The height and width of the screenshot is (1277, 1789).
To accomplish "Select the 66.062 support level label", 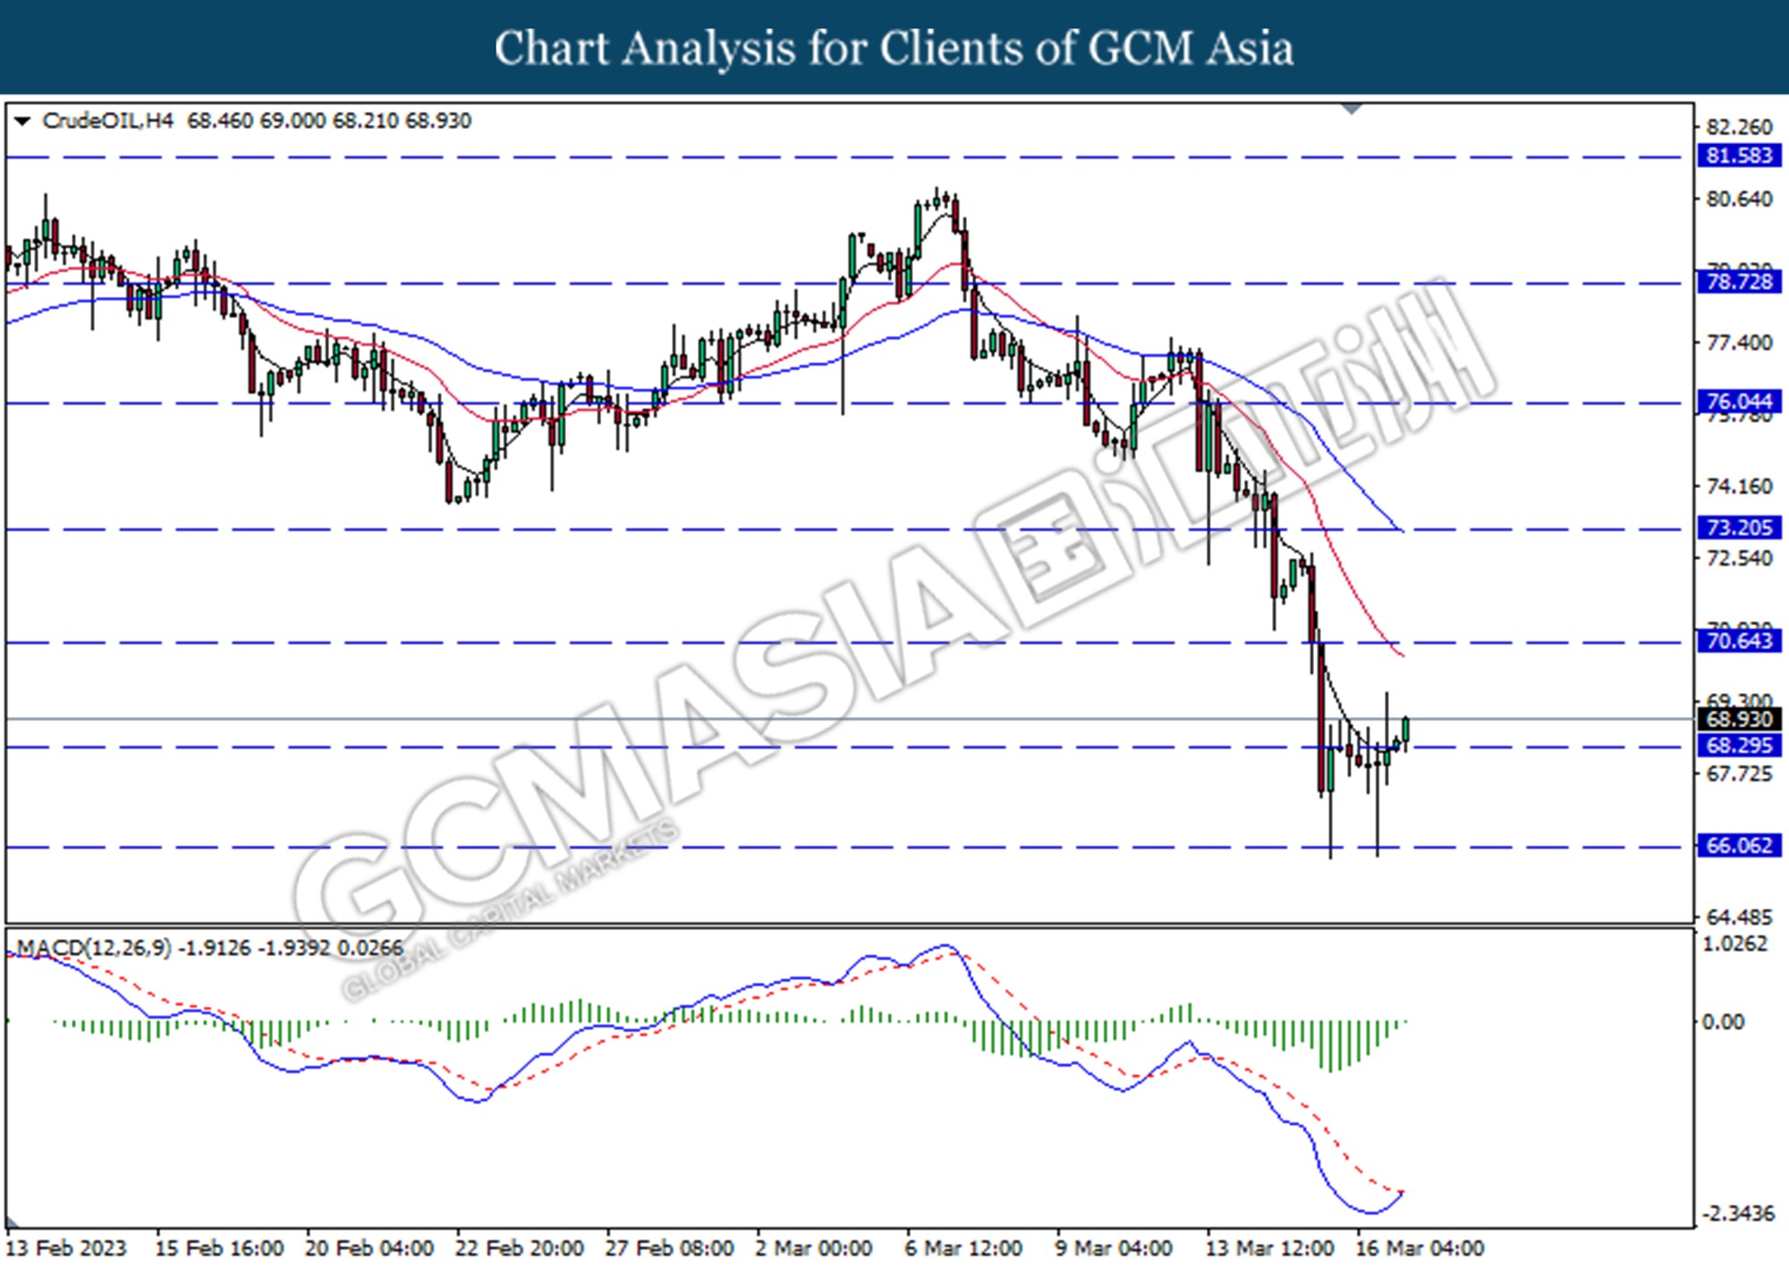I will click(x=1739, y=845).
